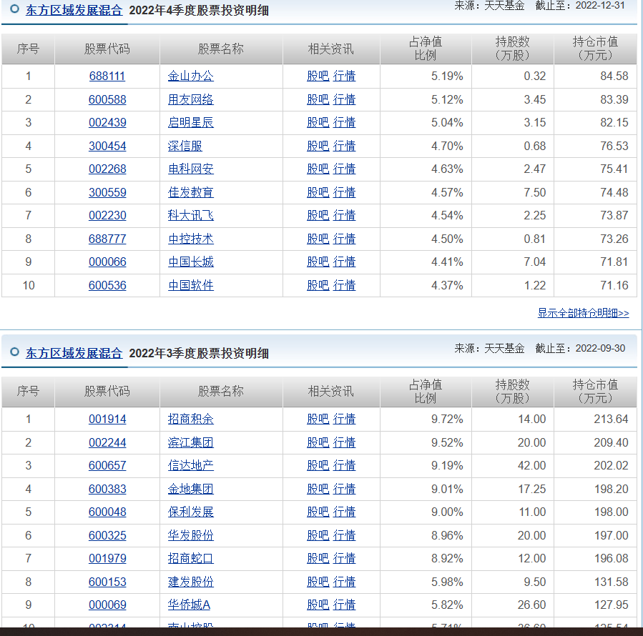Open stock code 000066 link

pyautogui.click(x=107, y=262)
